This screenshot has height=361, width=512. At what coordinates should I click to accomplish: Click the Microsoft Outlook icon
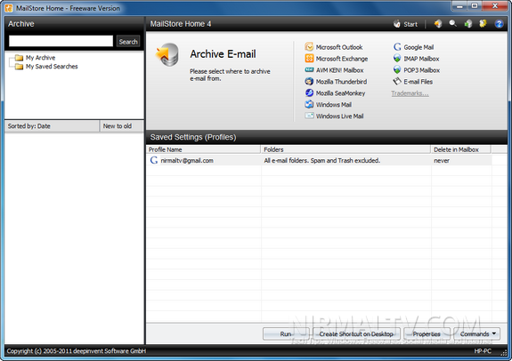point(309,47)
